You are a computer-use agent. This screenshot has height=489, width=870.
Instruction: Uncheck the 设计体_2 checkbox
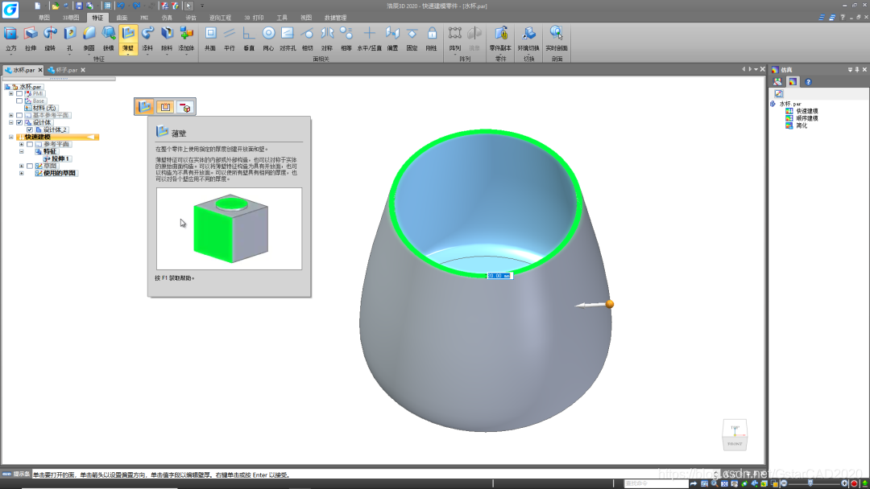[30, 129]
